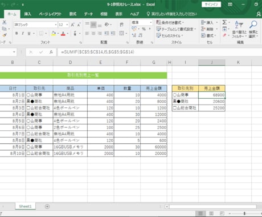Switch to Page Layout view in status bar

click(211, 213)
